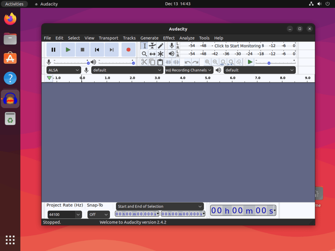Choose the Time Shift tool

tap(152, 54)
